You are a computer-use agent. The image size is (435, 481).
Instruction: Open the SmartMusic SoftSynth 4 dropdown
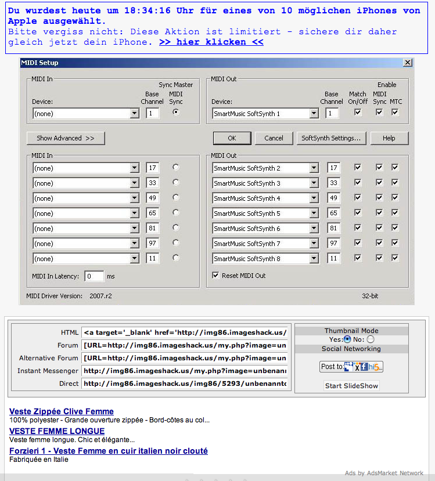pyautogui.click(x=314, y=198)
